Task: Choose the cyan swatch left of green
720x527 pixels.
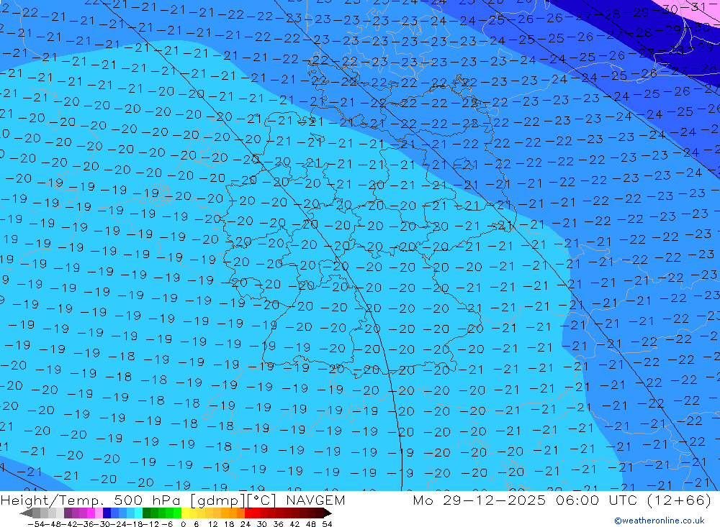Action: pos(138,513)
